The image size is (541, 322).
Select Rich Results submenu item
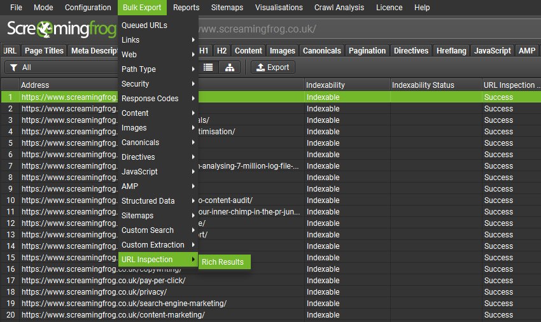point(223,262)
